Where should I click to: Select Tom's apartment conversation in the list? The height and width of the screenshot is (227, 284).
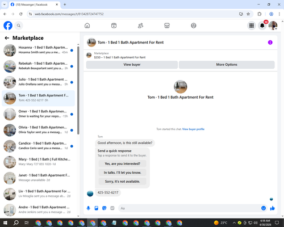(39, 98)
